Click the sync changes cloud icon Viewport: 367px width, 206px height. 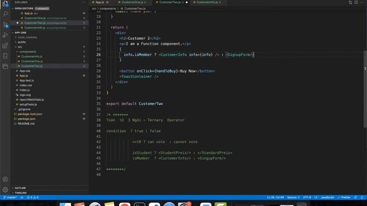22,197
